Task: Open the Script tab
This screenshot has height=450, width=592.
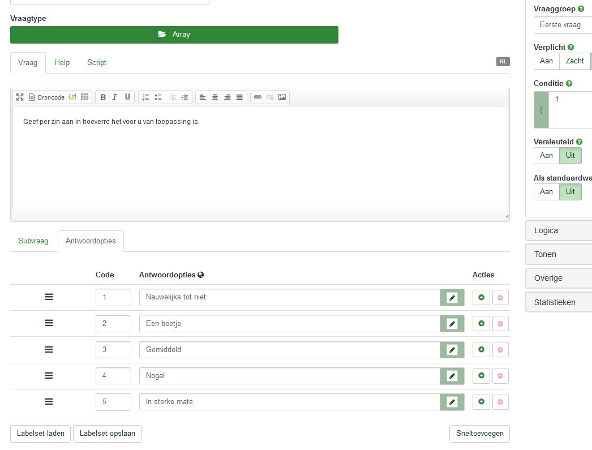Action: [x=97, y=63]
